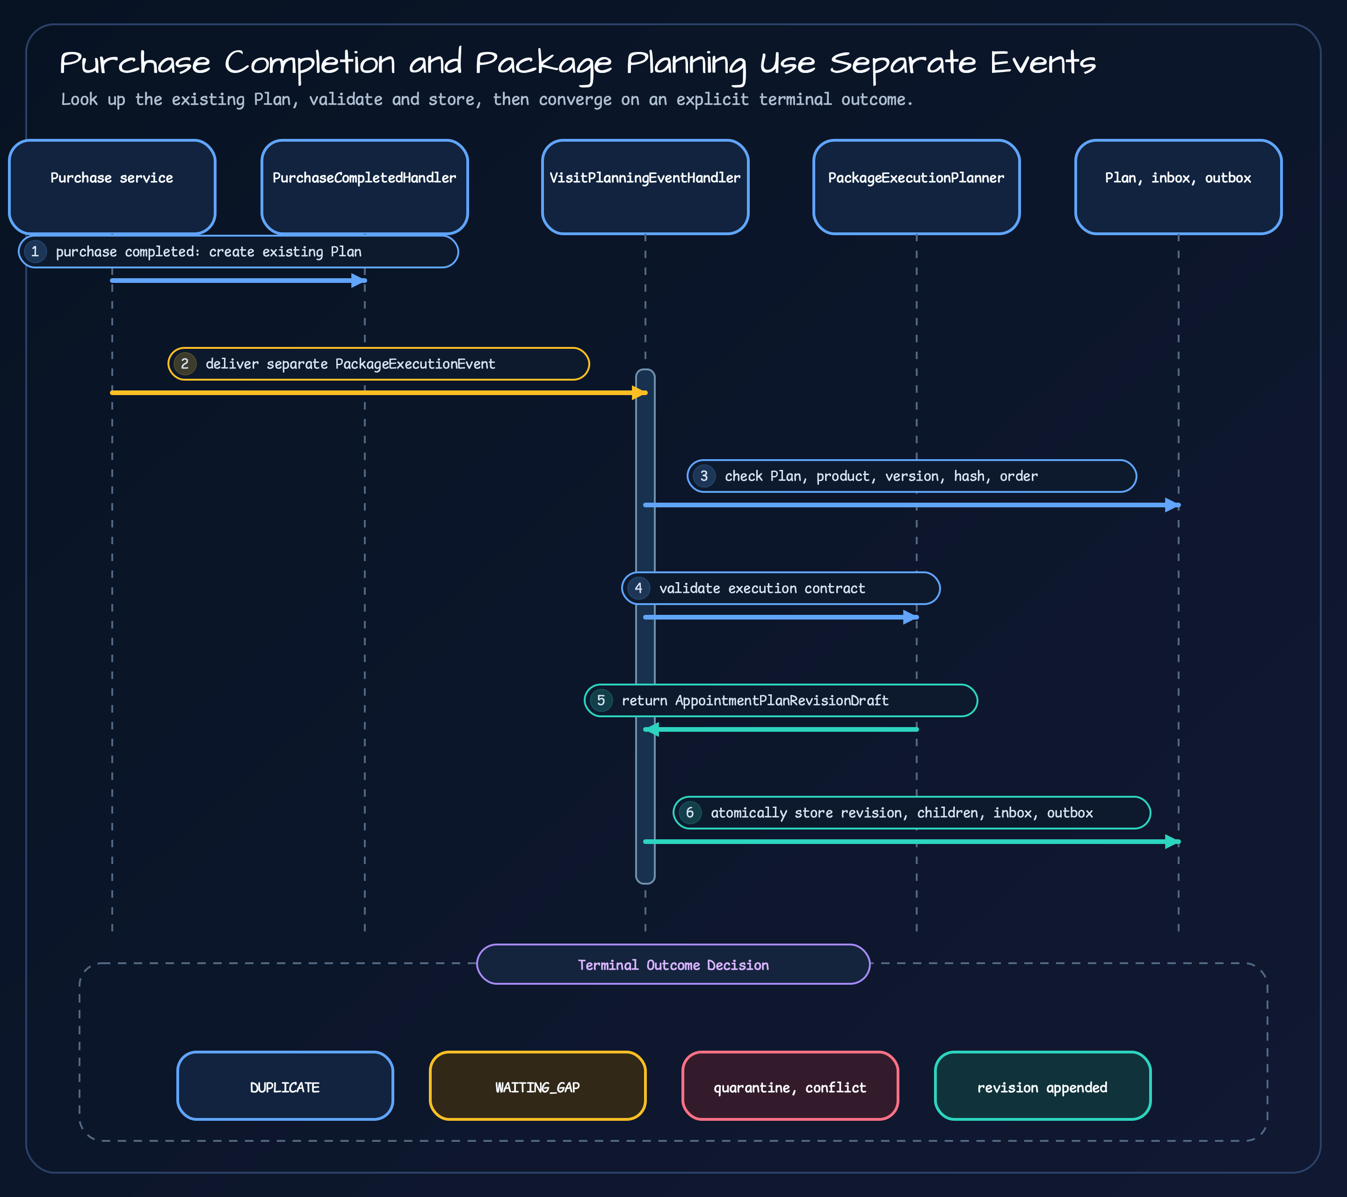Select 'return AppointmentPlanRevisionDraft' message label

point(781,700)
